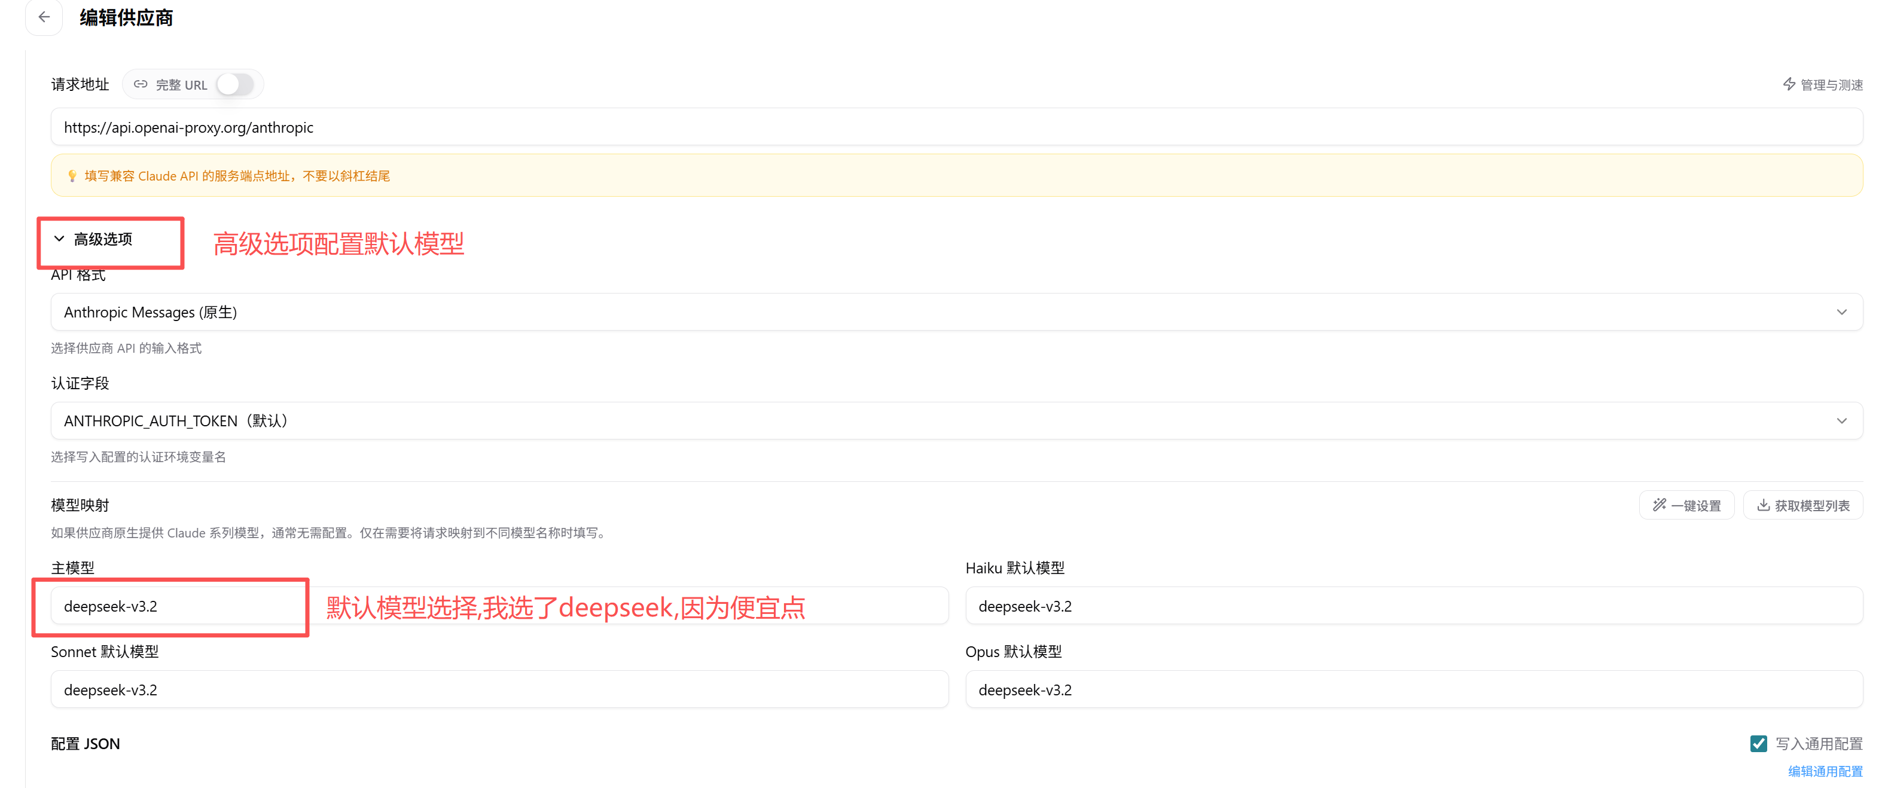The height and width of the screenshot is (788, 1888).
Task: Click the 选择供应商 API 的输入格式 hint
Action: click(x=126, y=348)
